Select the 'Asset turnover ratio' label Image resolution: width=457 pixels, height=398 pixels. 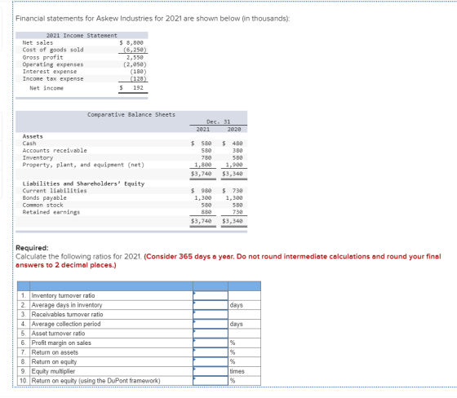[58, 334]
